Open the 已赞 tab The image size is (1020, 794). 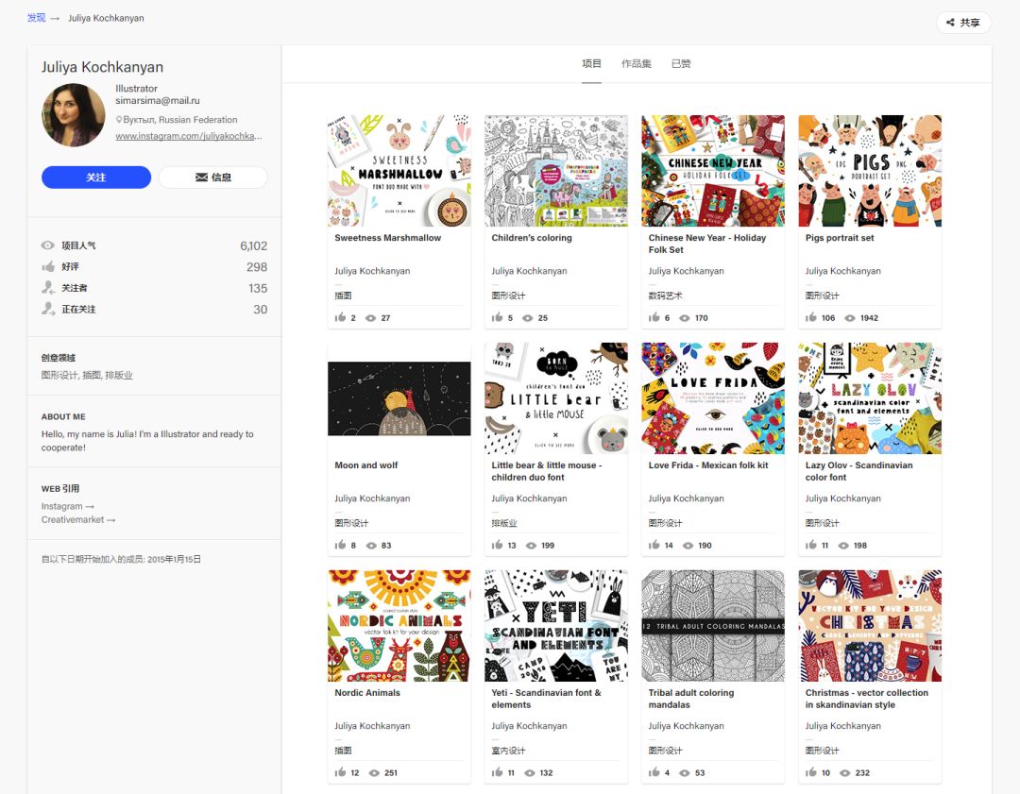tap(680, 64)
